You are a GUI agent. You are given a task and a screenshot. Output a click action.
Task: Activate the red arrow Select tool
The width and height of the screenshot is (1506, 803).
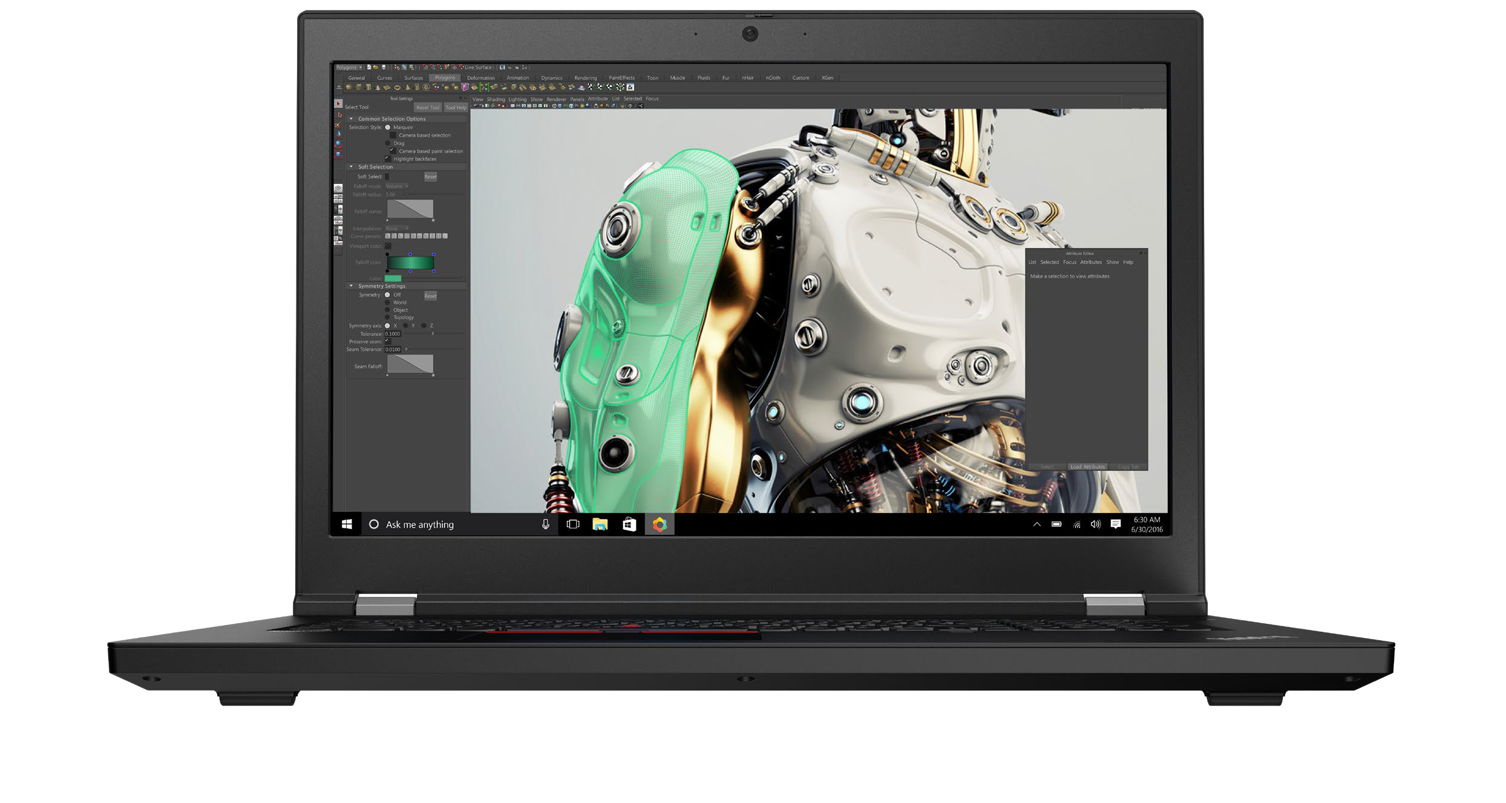pos(338,103)
